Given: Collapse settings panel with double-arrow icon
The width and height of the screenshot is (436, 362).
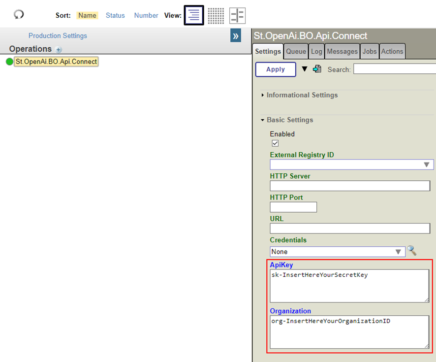Looking at the screenshot, I should point(236,36).
